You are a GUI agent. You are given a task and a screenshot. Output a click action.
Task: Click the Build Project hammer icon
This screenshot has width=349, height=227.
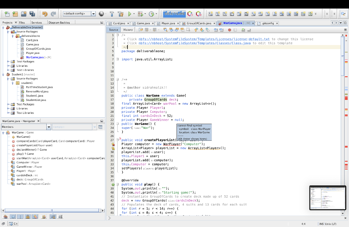112,14
